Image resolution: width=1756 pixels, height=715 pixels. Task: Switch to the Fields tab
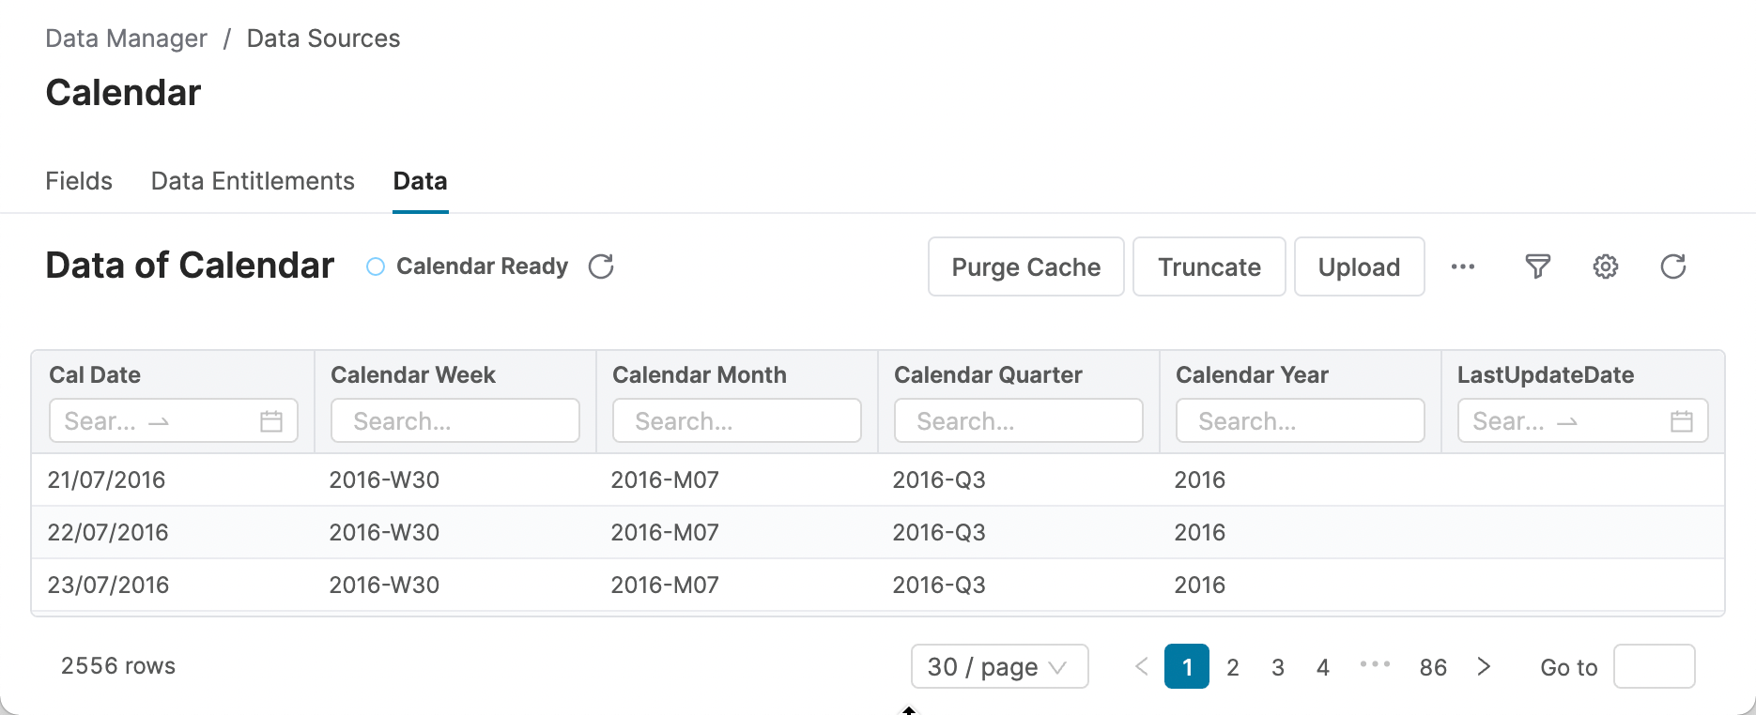tap(79, 181)
